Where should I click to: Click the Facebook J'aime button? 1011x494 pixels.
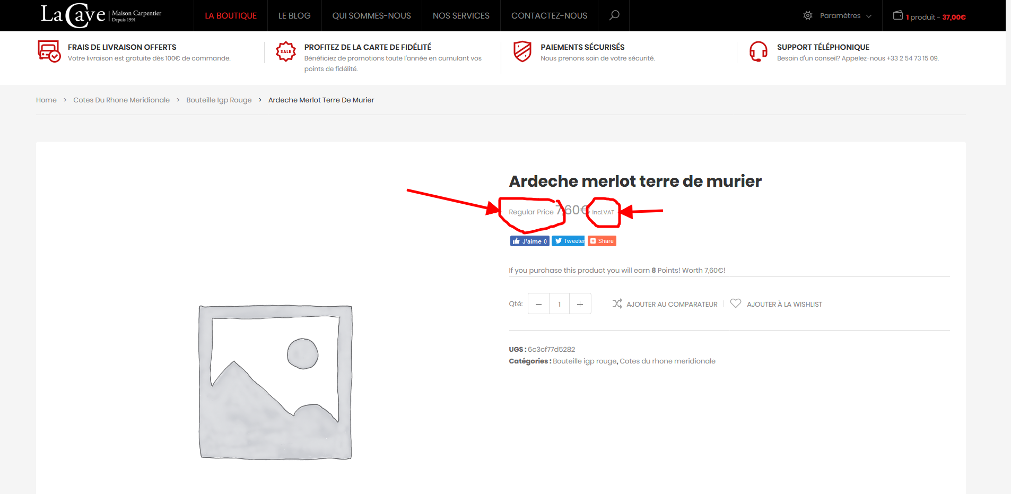[x=529, y=241]
